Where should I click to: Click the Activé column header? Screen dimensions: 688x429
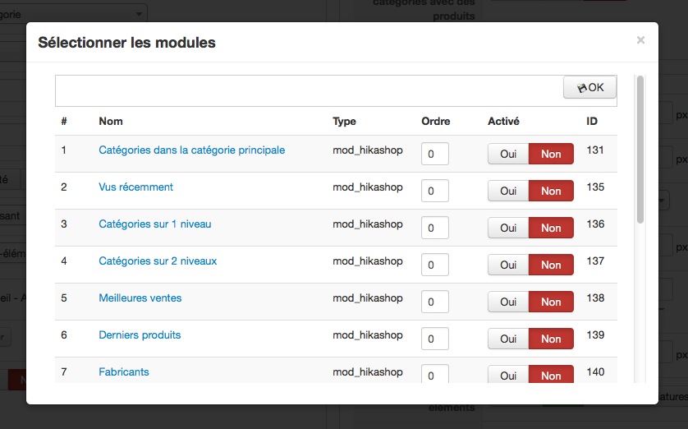[503, 122]
